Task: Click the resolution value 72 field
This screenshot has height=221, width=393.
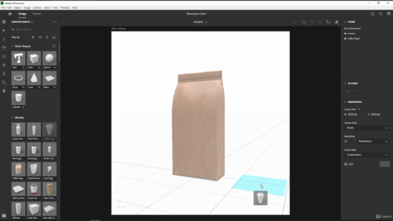Action: coord(349,141)
